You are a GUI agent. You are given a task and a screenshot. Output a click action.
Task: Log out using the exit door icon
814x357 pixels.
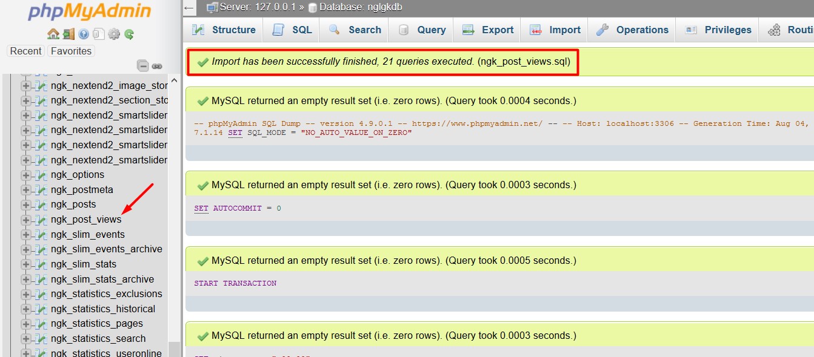pos(68,34)
